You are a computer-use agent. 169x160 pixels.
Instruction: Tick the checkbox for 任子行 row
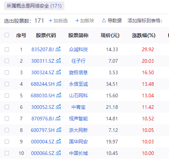[7, 61]
